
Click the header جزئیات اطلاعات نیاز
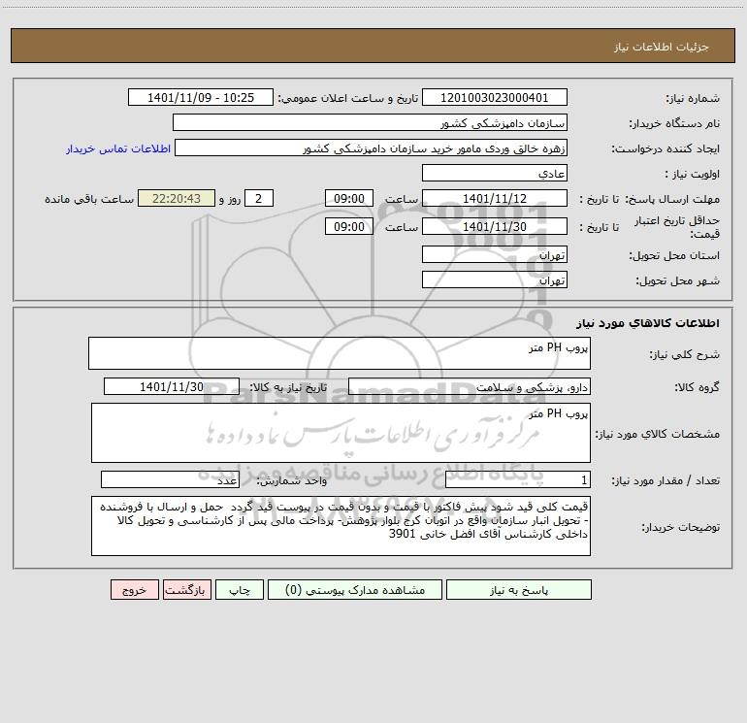[662, 47]
